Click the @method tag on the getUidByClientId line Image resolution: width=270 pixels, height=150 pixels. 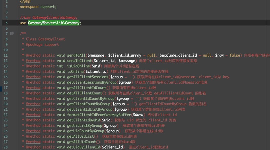point(33,147)
